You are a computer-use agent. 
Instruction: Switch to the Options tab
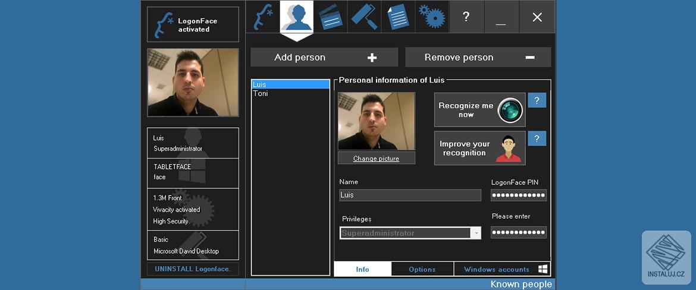[422, 269]
